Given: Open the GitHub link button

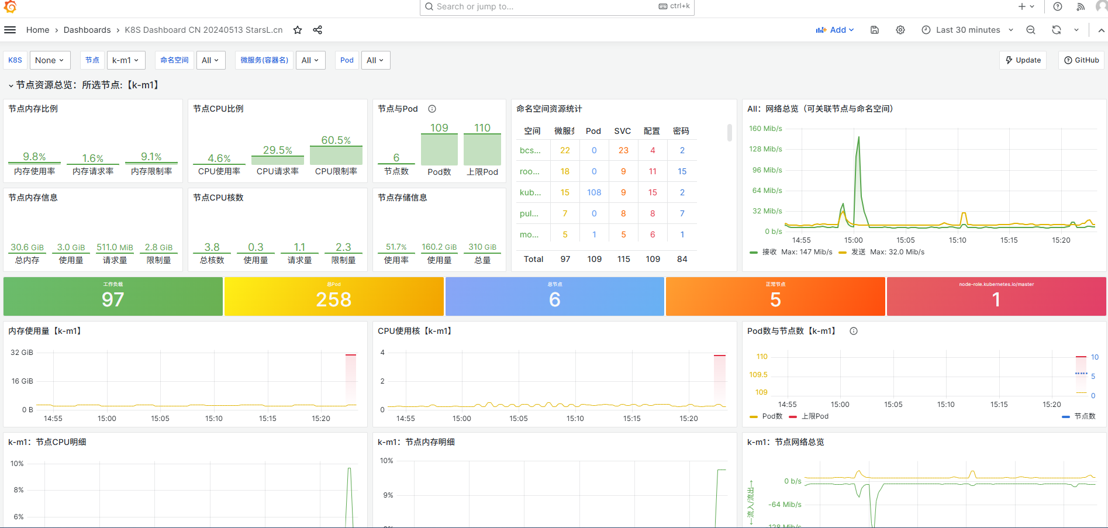Looking at the screenshot, I should pyautogui.click(x=1082, y=60).
